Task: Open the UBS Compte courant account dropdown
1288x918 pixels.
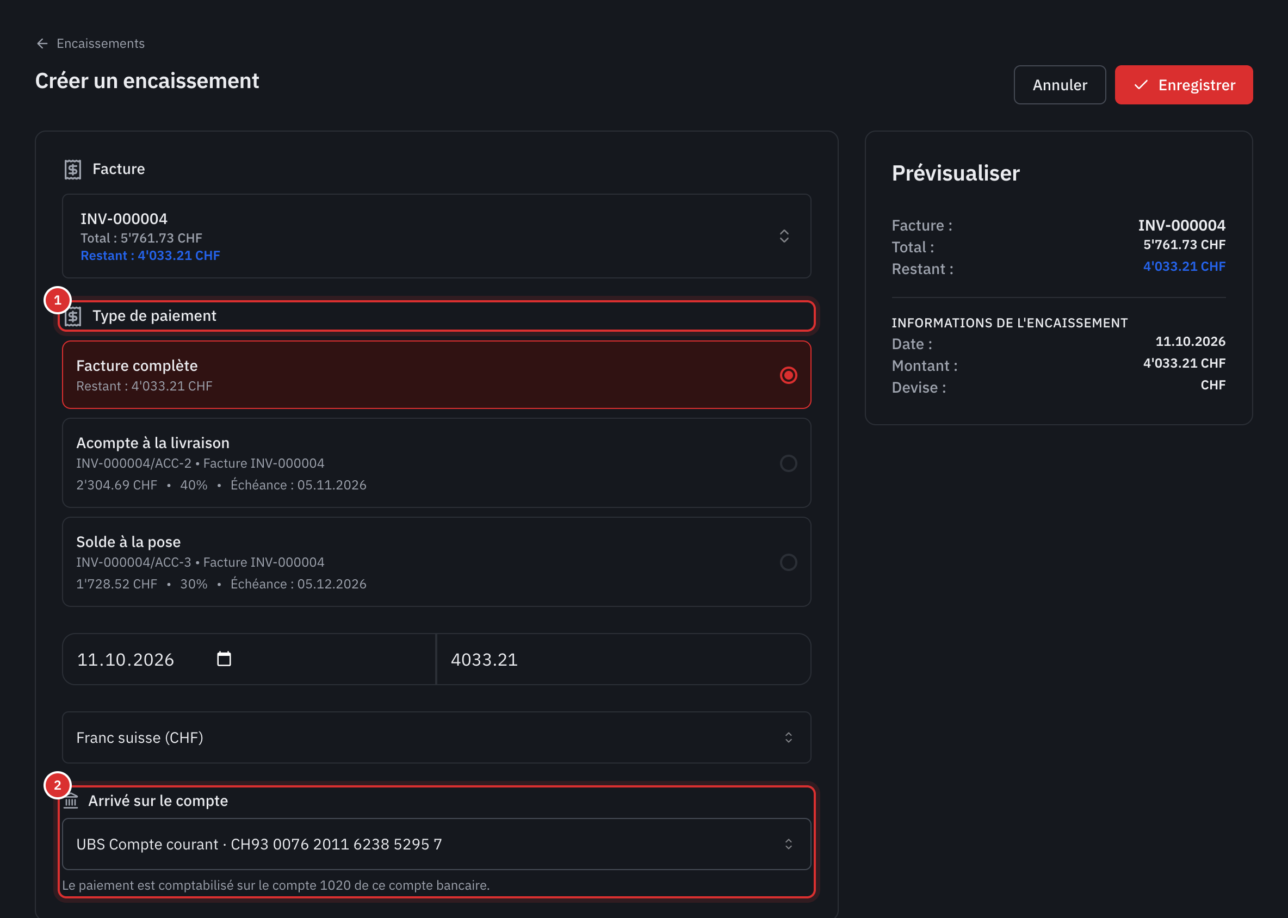Action: [437, 844]
